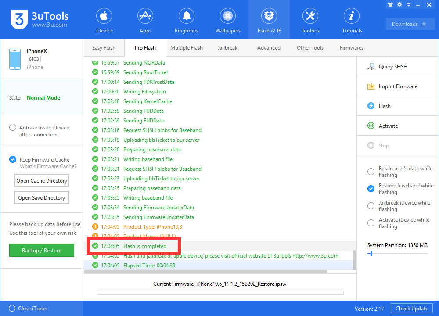Open the What's Firmware Cache? link
Viewport: 439px width, 316px height.
point(48,166)
